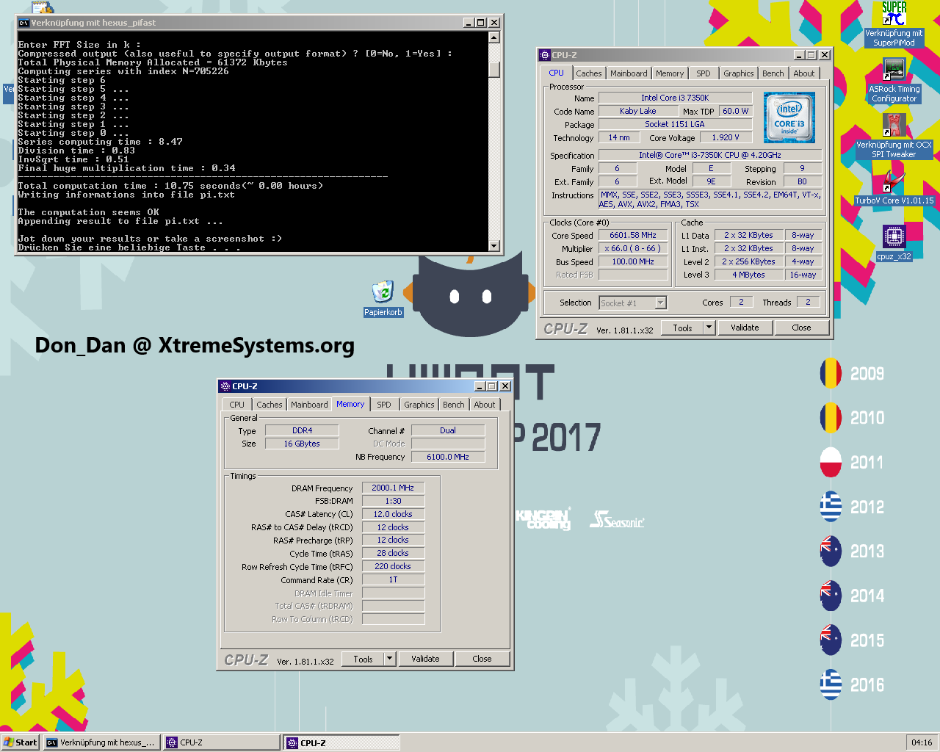Click NB Frequency value 6100.0 MHz
The height and width of the screenshot is (752, 940).
click(448, 457)
